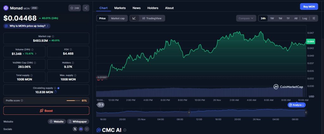Image resolution: width=324 pixels, height=134 pixels.
Task: Grab the left handle of range navigator
Action: pos(189,112)
